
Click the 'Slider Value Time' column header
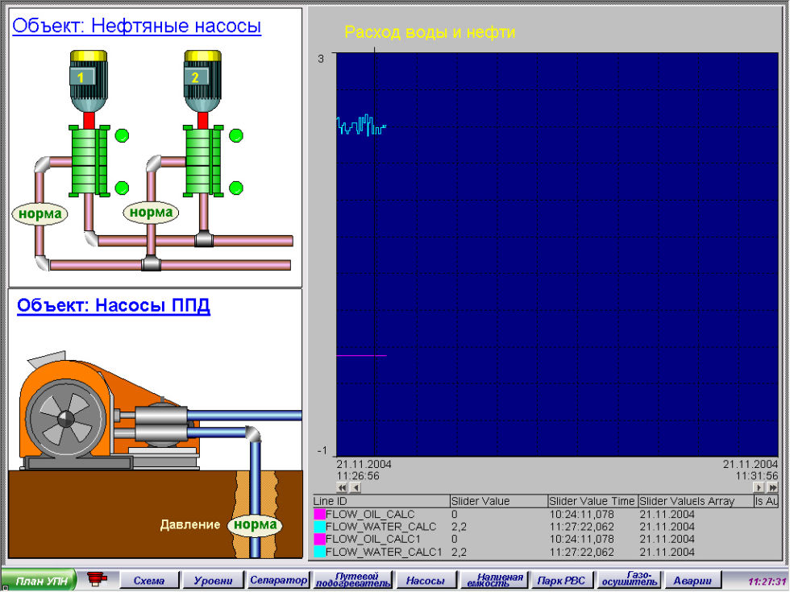[x=592, y=501]
